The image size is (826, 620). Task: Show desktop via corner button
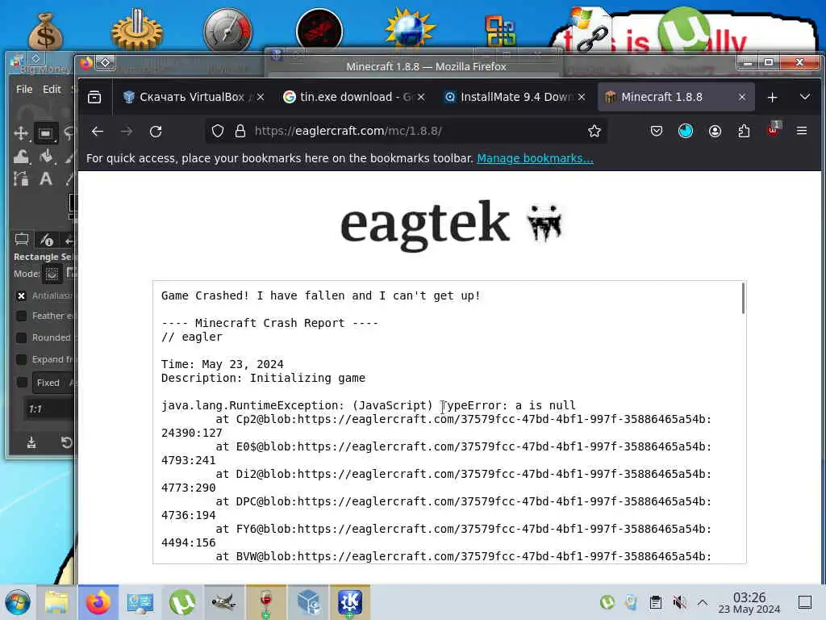(804, 602)
